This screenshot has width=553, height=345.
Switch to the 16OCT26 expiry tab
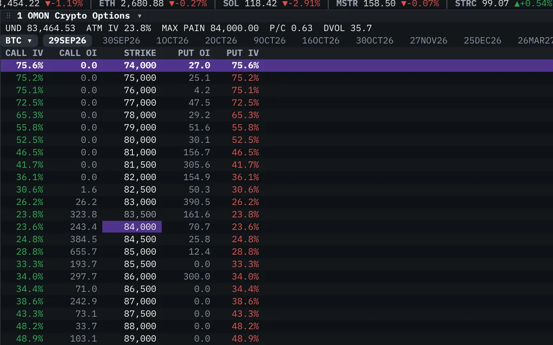tap(321, 40)
